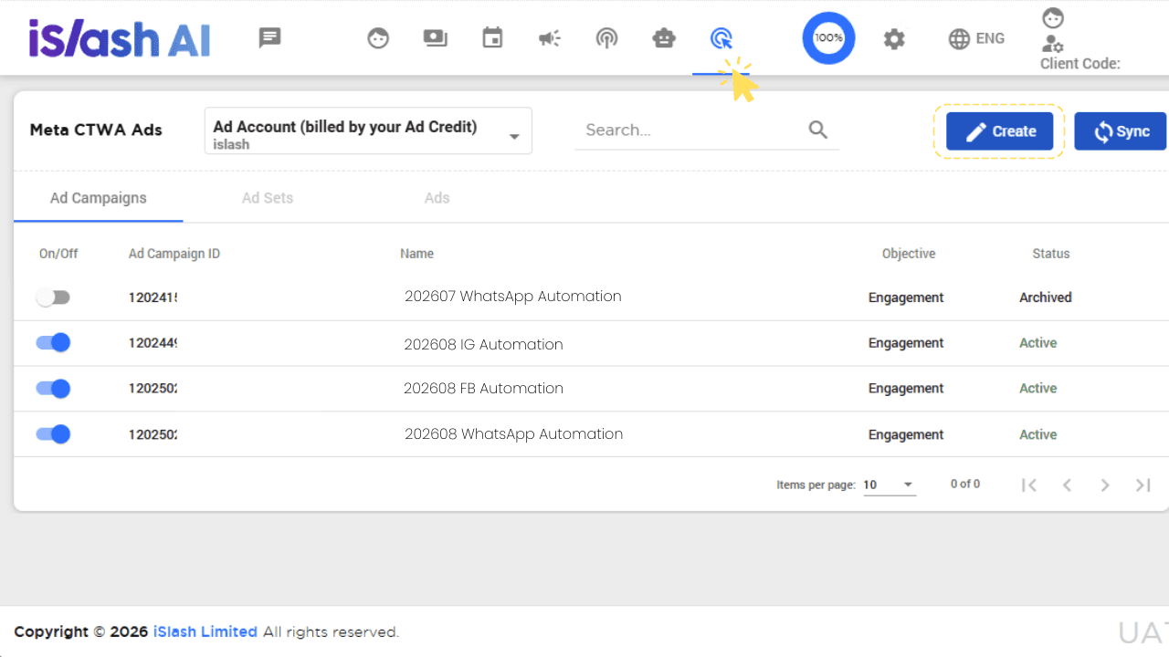Open the Ad Account dropdown
The width and height of the screenshot is (1169, 657).
(368, 130)
